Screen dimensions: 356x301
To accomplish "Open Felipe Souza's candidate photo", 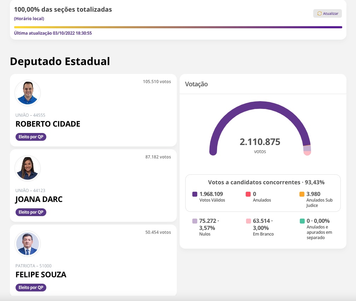I will pos(28,244).
